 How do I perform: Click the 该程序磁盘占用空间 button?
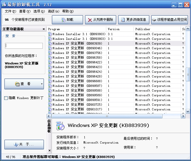(169, 20)
